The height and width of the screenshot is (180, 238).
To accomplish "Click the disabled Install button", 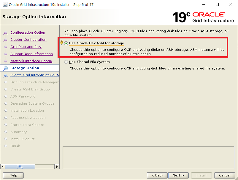I will 201,175.
